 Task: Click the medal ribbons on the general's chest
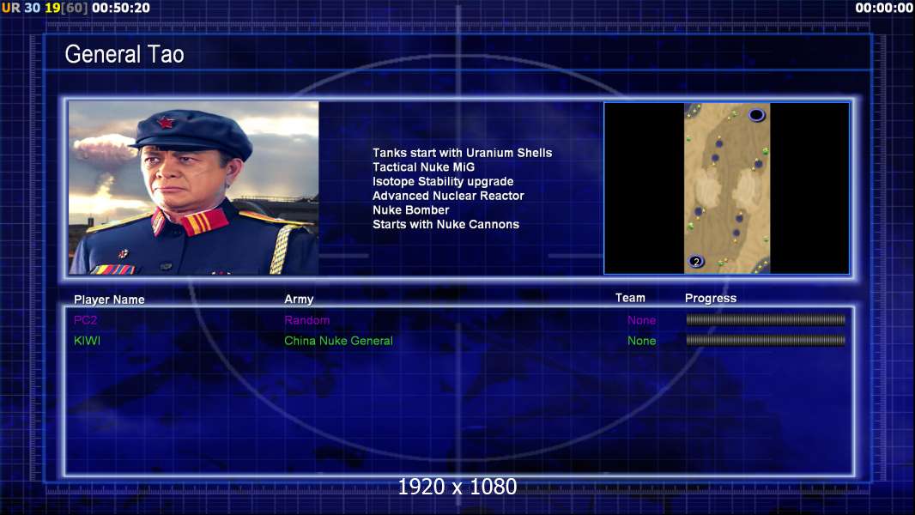pos(112,270)
